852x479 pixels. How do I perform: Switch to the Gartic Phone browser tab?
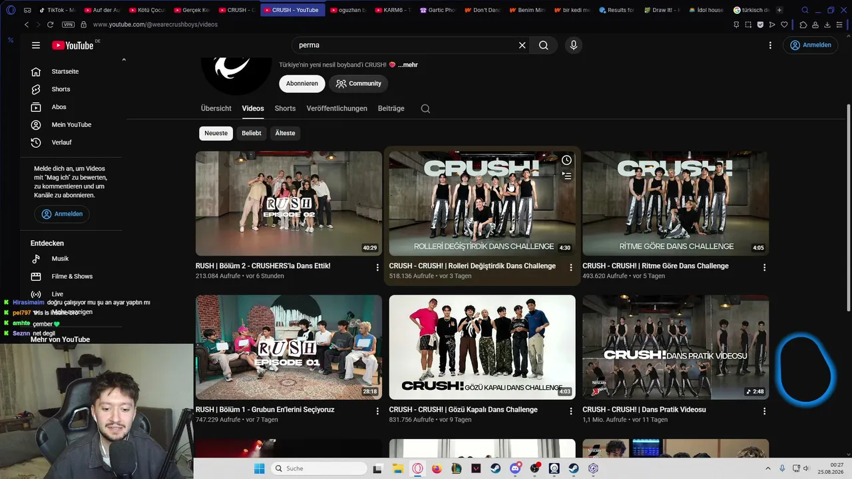[438, 10]
